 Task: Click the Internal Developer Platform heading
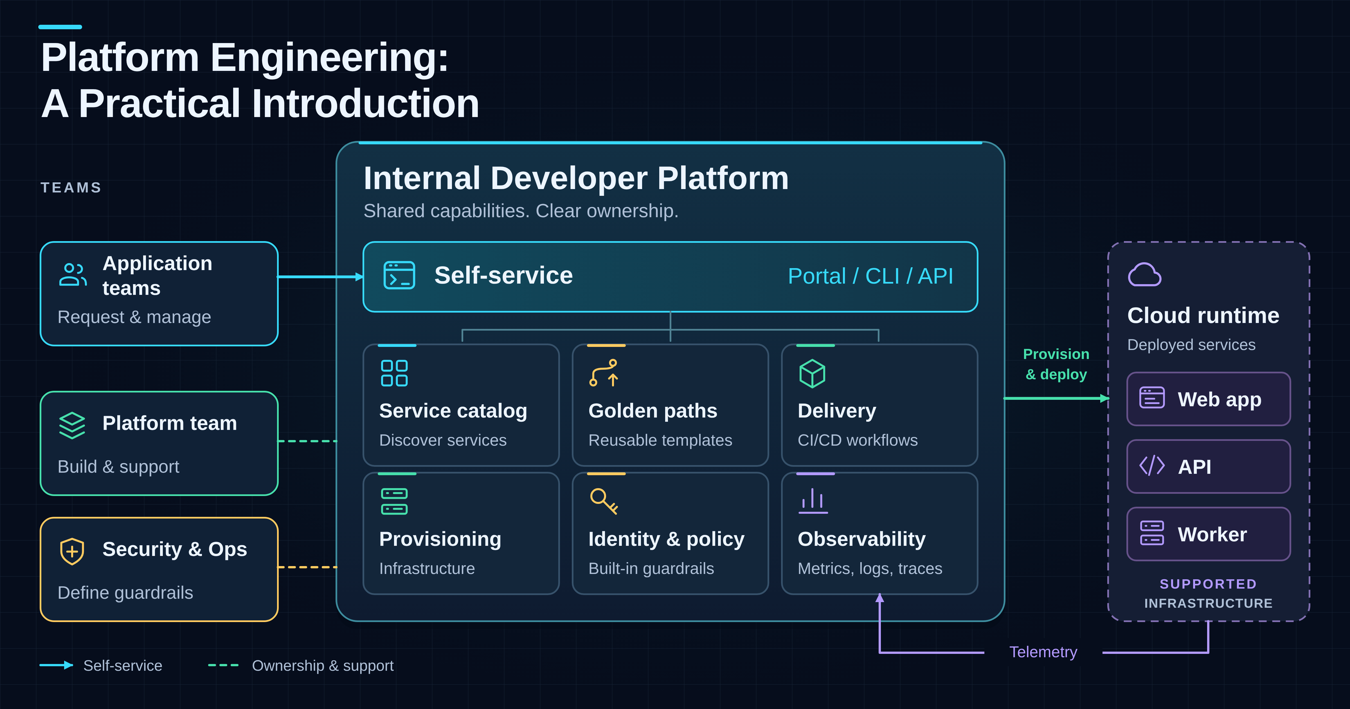tap(576, 178)
